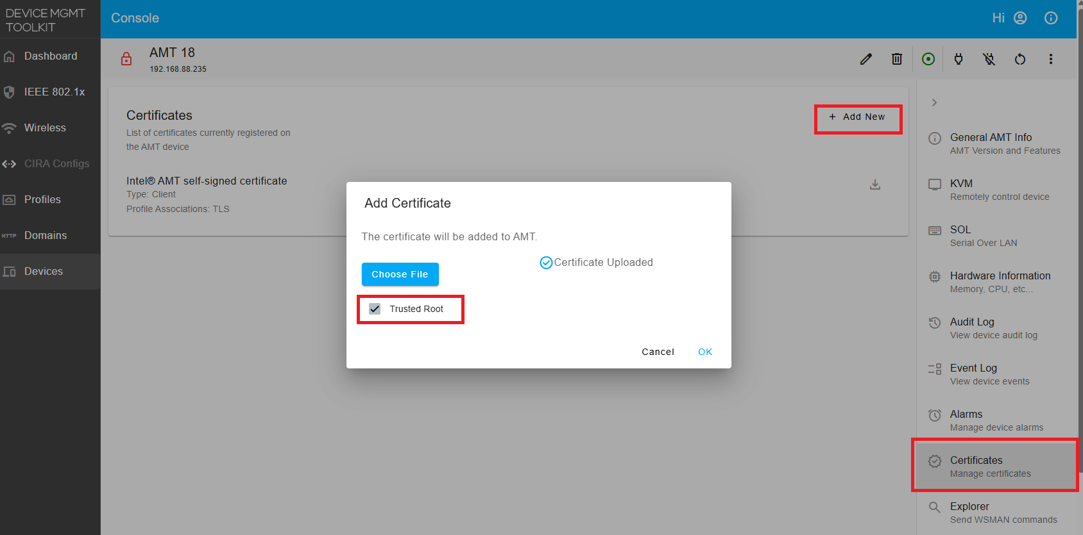Click the Device Mgmt Toolkit logo

pos(45,20)
